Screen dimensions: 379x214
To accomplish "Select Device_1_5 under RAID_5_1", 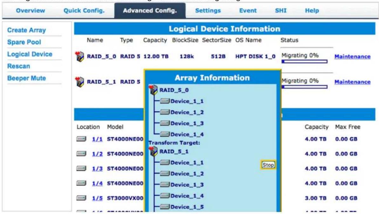I will click(x=187, y=207).
